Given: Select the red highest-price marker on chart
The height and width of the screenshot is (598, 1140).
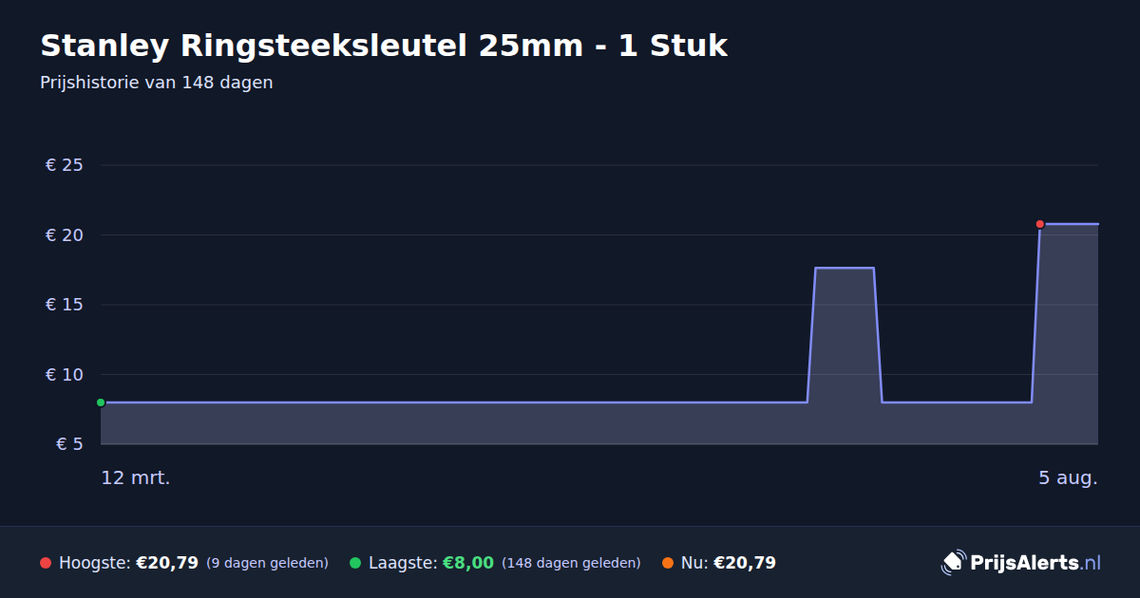Looking at the screenshot, I should pos(1040,224).
